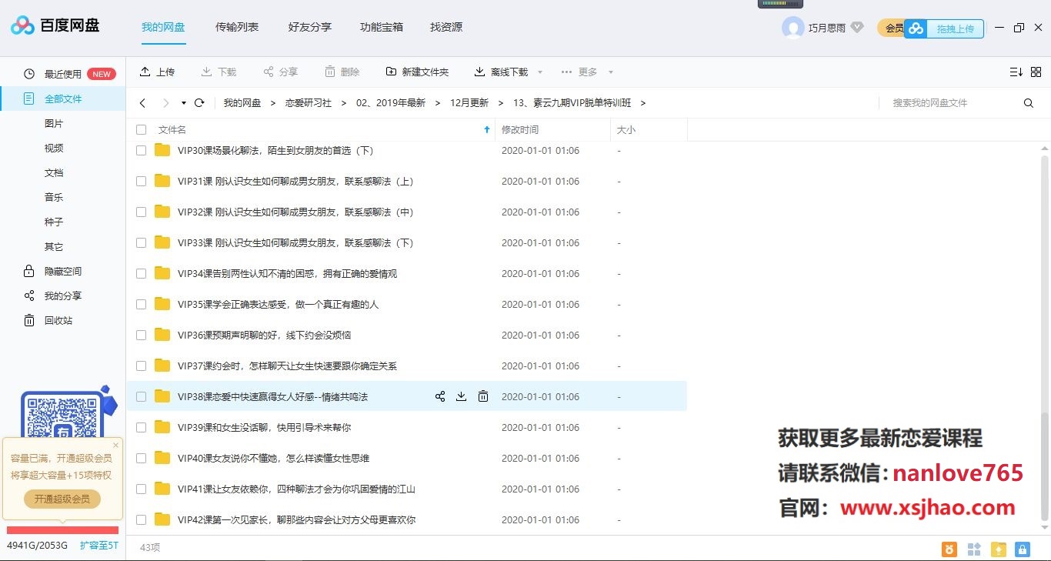
Task: Expand the navigation history dropdown arrow
Action: pyautogui.click(x=182, y=102)
